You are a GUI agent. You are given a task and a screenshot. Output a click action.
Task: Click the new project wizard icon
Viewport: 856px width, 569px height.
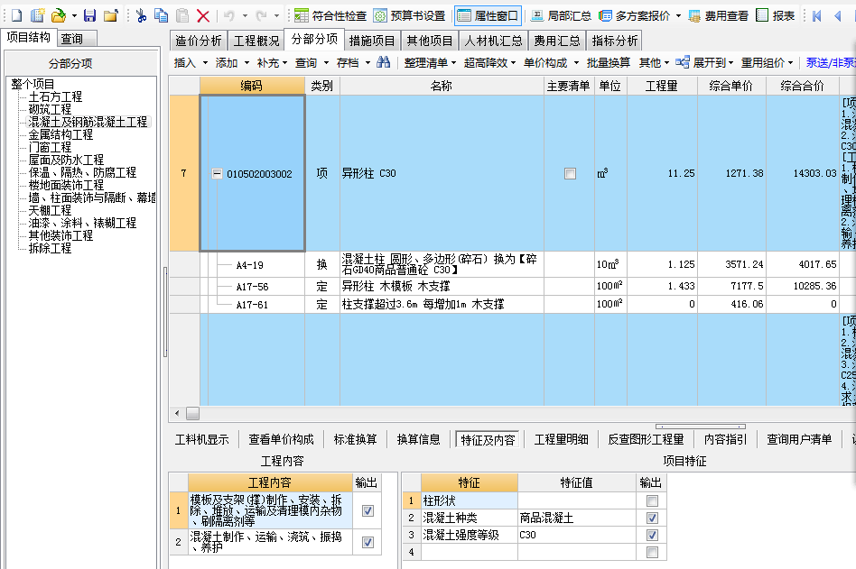tap(37, 15)
